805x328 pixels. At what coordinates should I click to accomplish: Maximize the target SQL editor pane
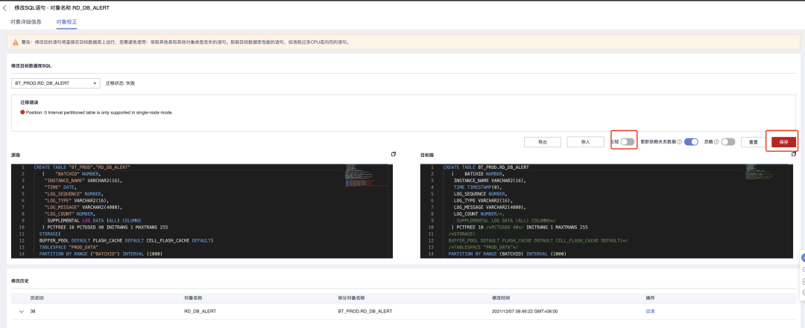794,154
